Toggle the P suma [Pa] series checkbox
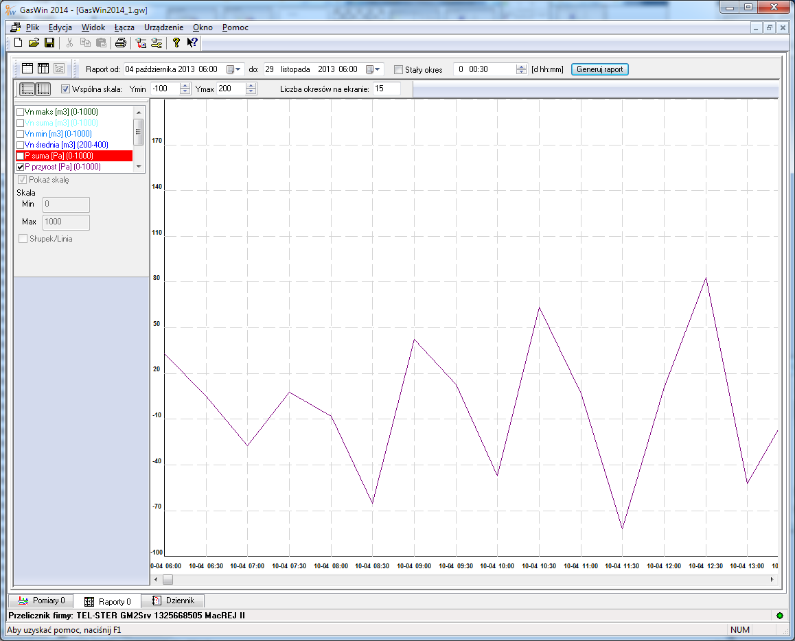The height and width of the screenshot is (641, 795). 21,156
